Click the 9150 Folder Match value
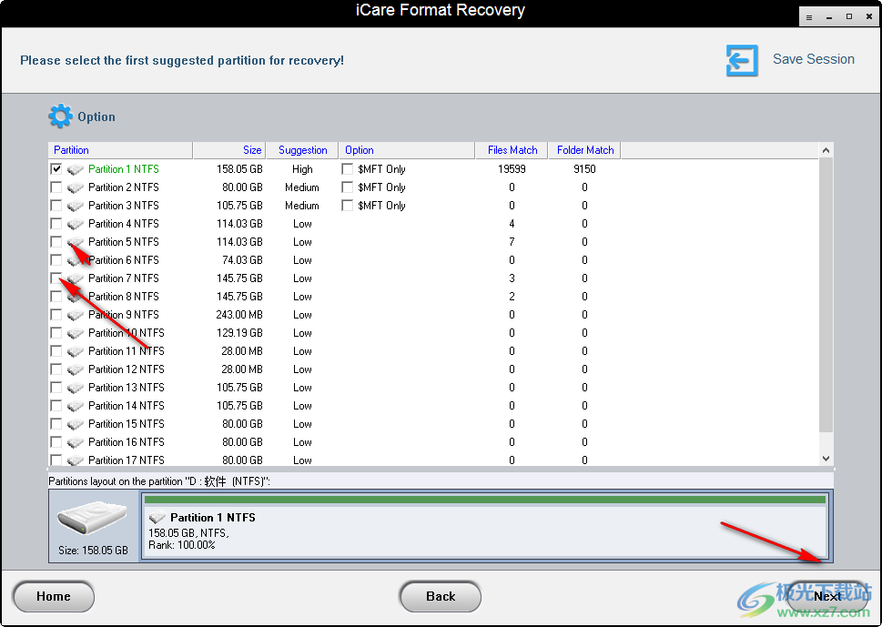This screenshot has width=882, height=627. click(584, 169)
